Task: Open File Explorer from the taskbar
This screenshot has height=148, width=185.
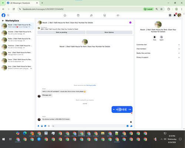Action: click(102, 133)
